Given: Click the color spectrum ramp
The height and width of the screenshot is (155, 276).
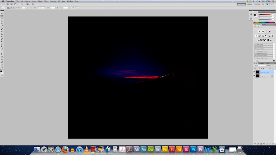Looking at the screenshot, I should 264,22.
